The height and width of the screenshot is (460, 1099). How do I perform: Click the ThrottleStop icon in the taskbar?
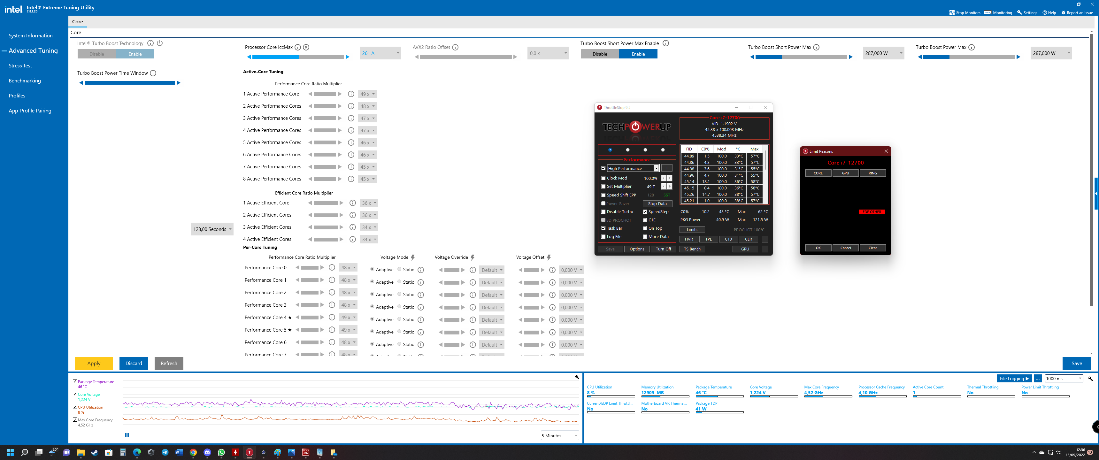click(250, 452)
